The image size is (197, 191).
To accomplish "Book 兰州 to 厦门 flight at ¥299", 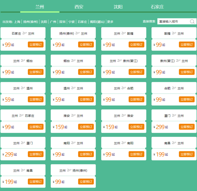I will click(x=36, y=154).
